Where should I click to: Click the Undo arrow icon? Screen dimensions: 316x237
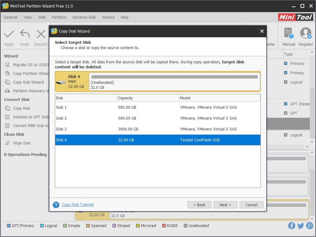[25, 34]
